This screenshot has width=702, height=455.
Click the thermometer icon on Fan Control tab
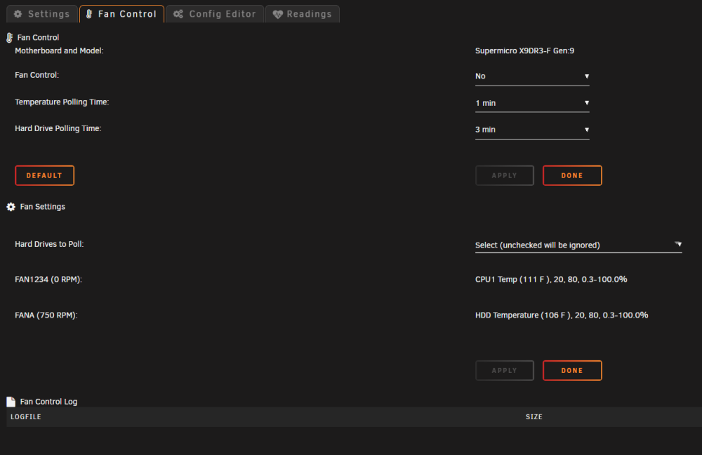point(89,14)
